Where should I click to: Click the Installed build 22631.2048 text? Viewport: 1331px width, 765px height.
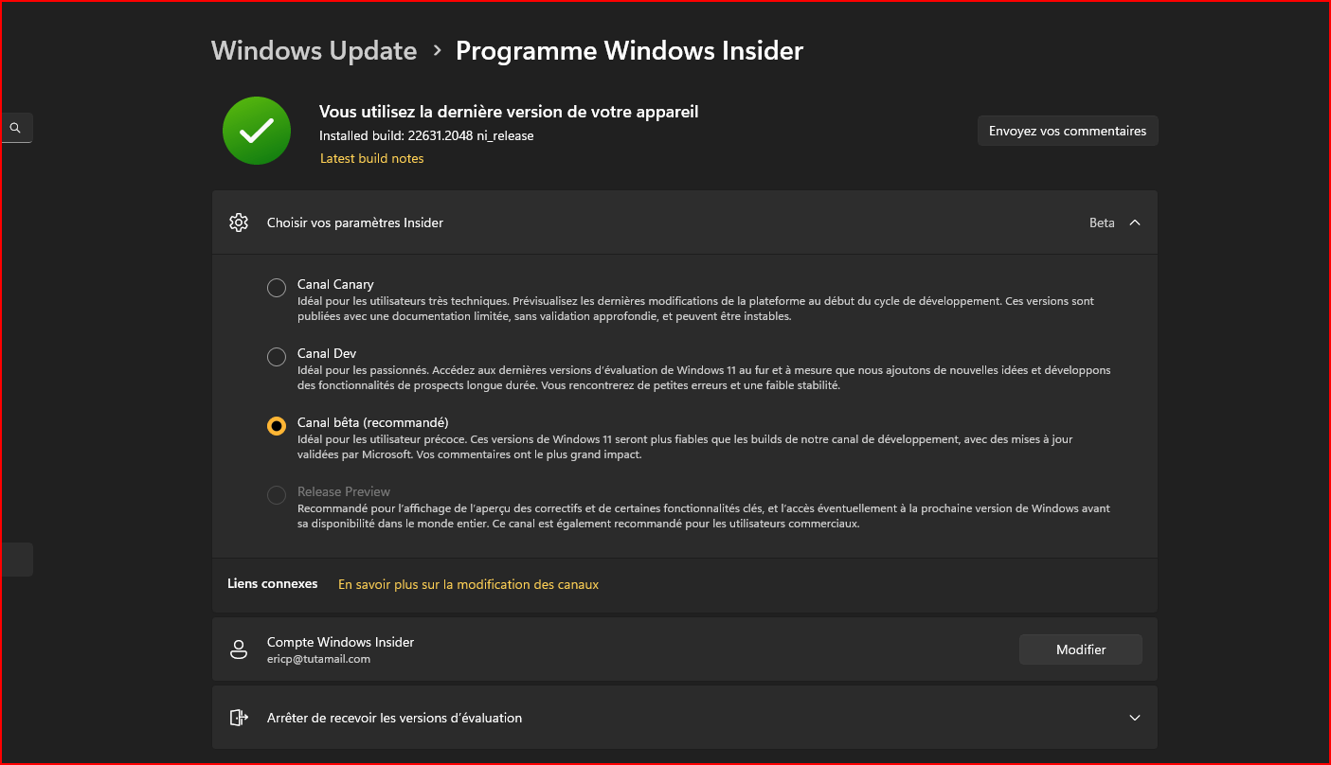pyautogui.click(x=426, y=135)
